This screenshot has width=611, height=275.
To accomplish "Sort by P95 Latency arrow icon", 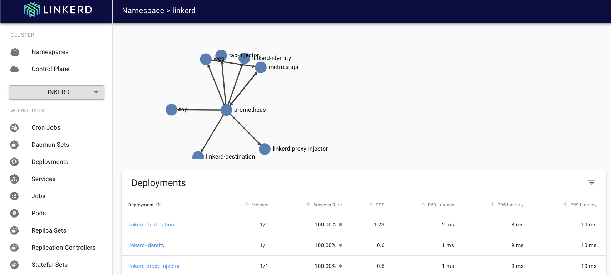I will [x=492, y=205].
